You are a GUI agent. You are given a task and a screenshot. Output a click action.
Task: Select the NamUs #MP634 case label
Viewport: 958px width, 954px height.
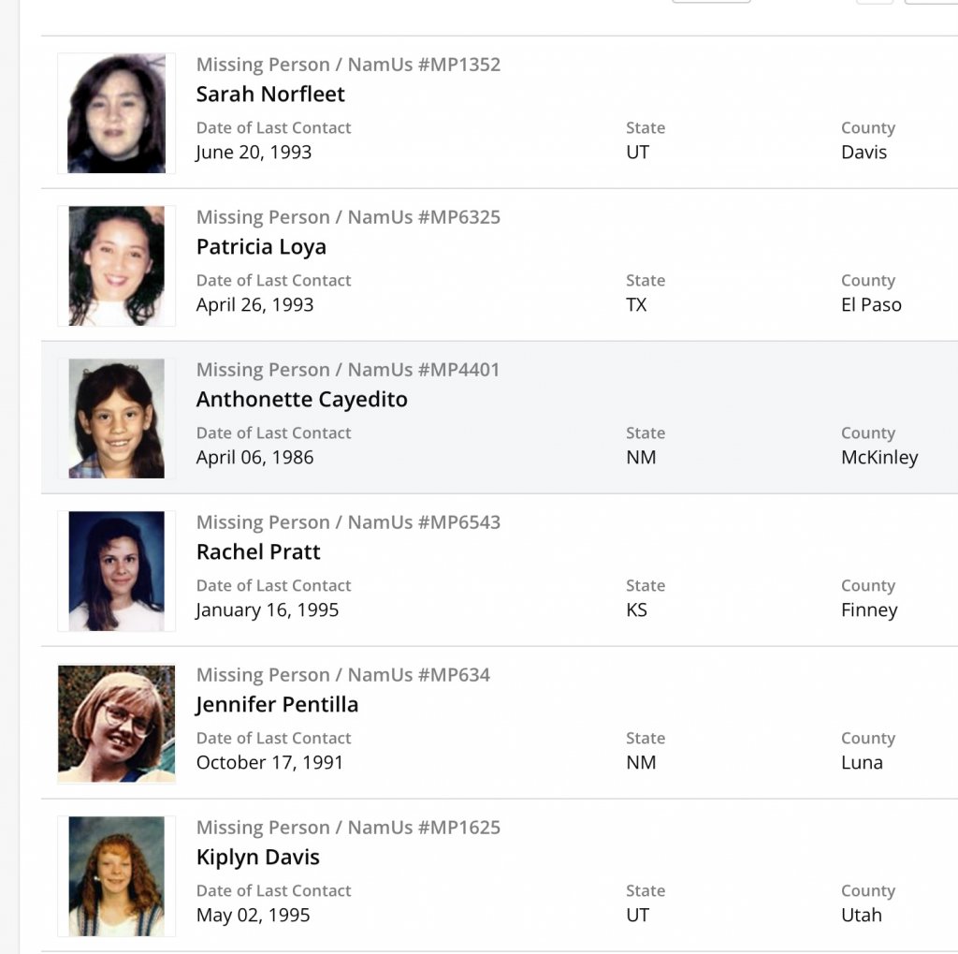click(x=342, y=675)
